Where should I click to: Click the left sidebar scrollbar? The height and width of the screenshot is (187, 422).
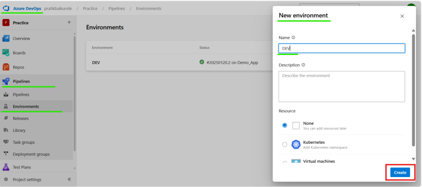pyautogui.click(x=75, y=94)
